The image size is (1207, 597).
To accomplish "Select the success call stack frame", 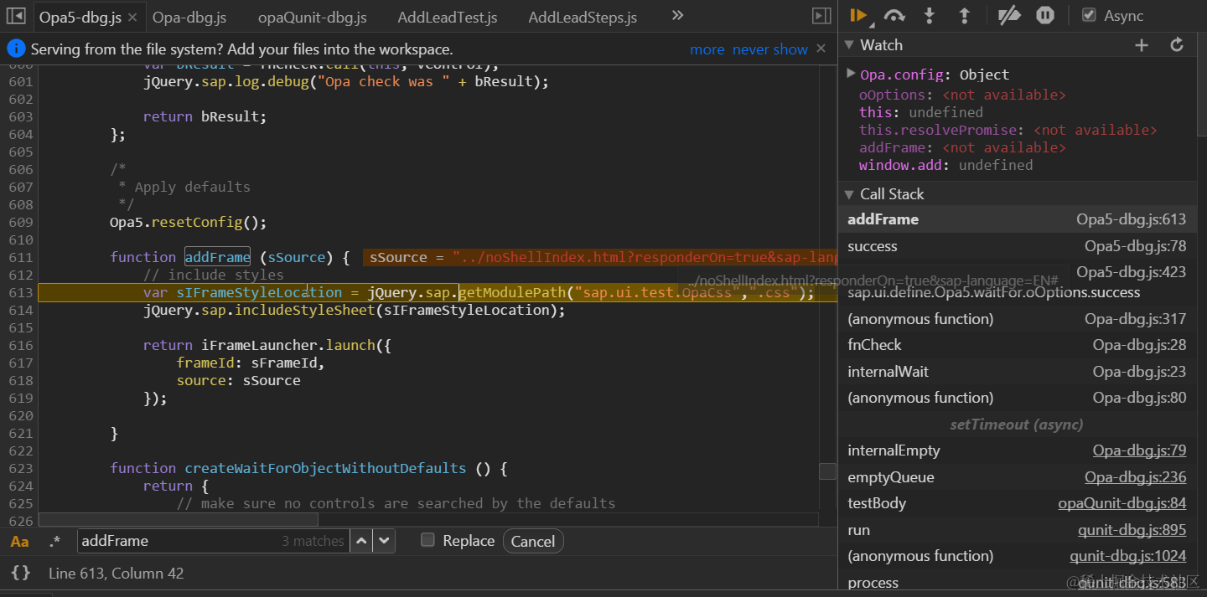I will [1017, 246].
